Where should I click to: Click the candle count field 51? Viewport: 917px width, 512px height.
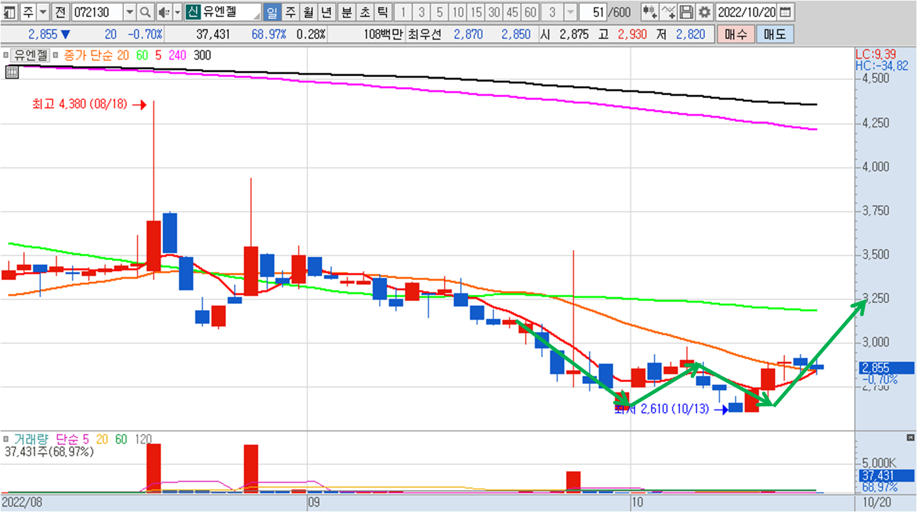592,12
